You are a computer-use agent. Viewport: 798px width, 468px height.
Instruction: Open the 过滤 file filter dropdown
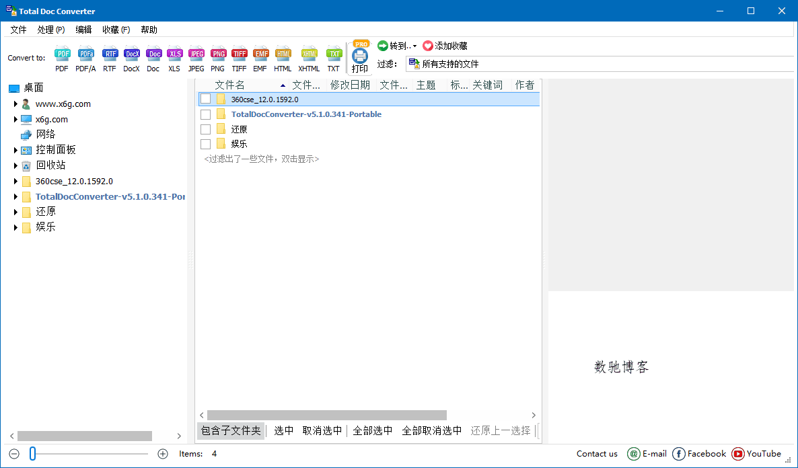coord(601,64)
